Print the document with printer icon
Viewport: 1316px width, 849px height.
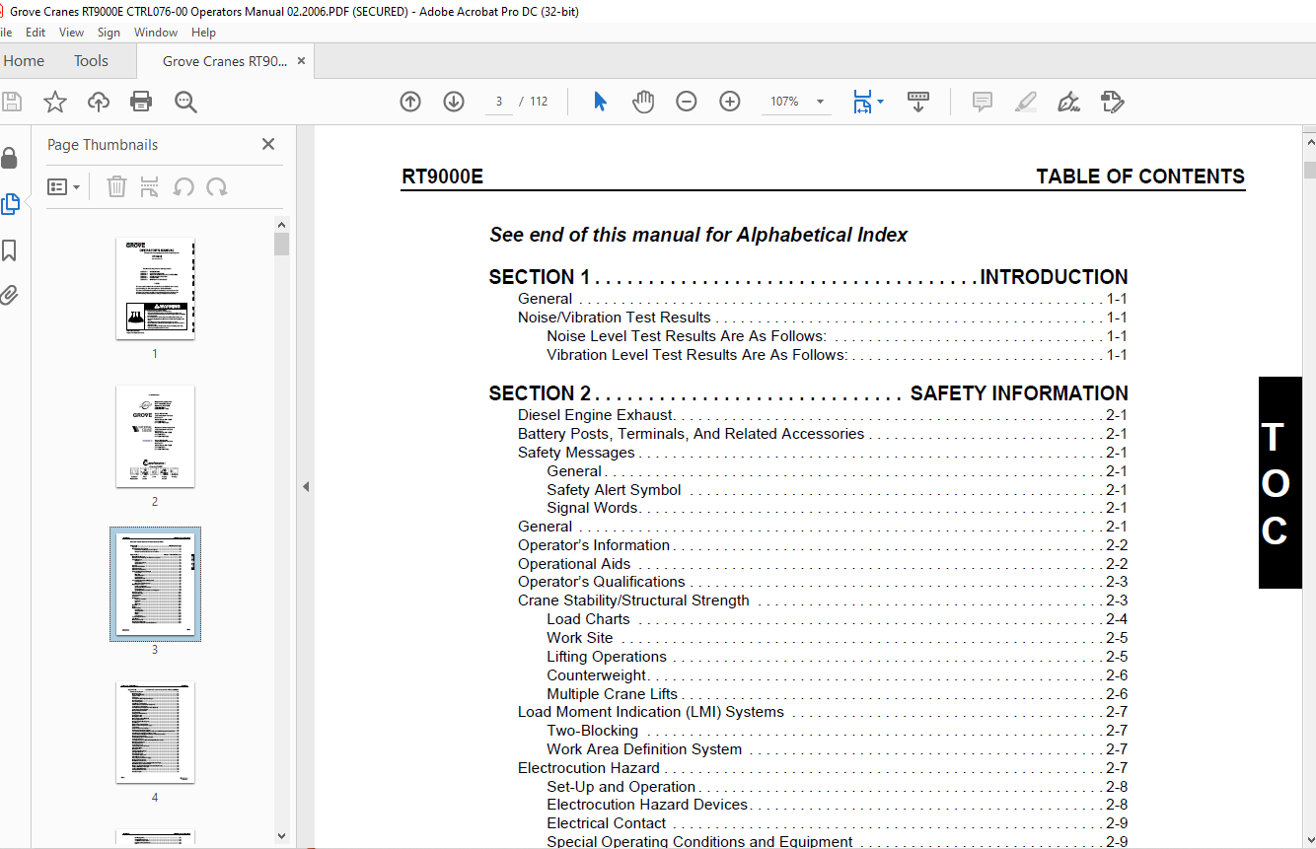click(x=142, y=102)
